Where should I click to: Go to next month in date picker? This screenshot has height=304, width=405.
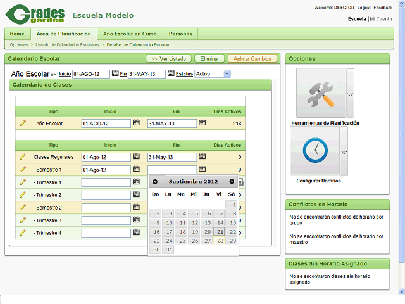[x=232, y=182]
